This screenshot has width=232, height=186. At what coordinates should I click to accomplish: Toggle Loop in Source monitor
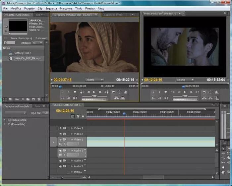pyautogui.click(x=113, y=92)
